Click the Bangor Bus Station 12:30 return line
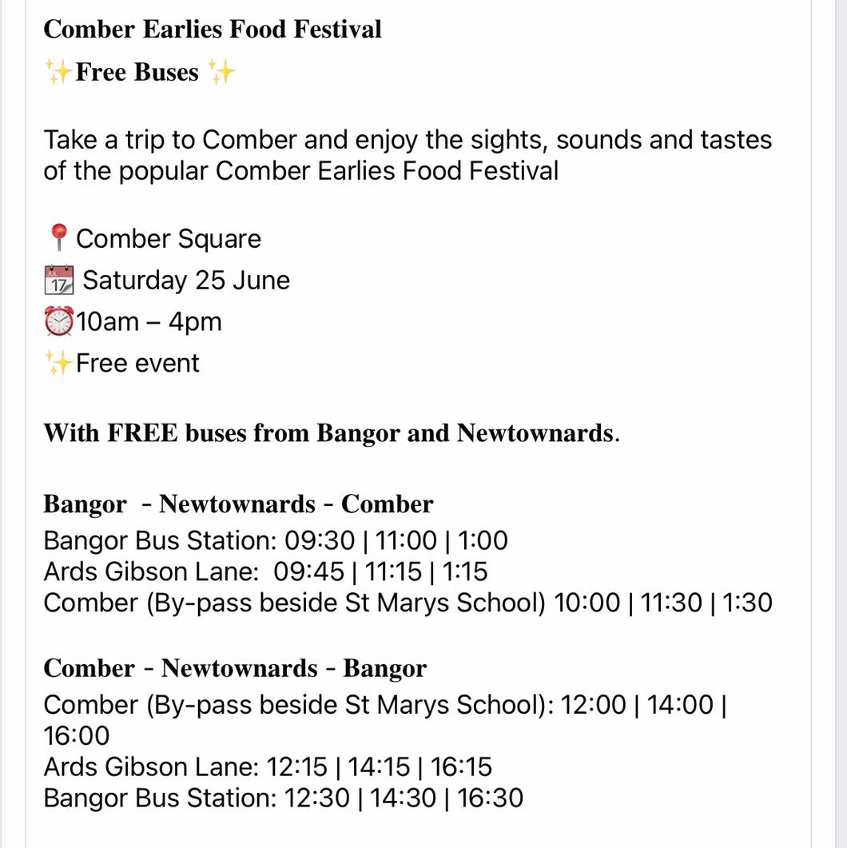The image size is (847, 848). [283, 798]
